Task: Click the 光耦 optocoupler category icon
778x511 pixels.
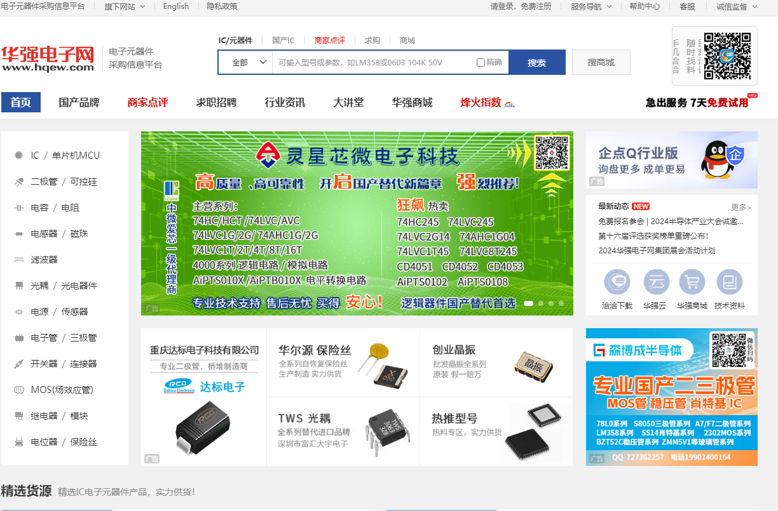Action: [x=18, y=286]
